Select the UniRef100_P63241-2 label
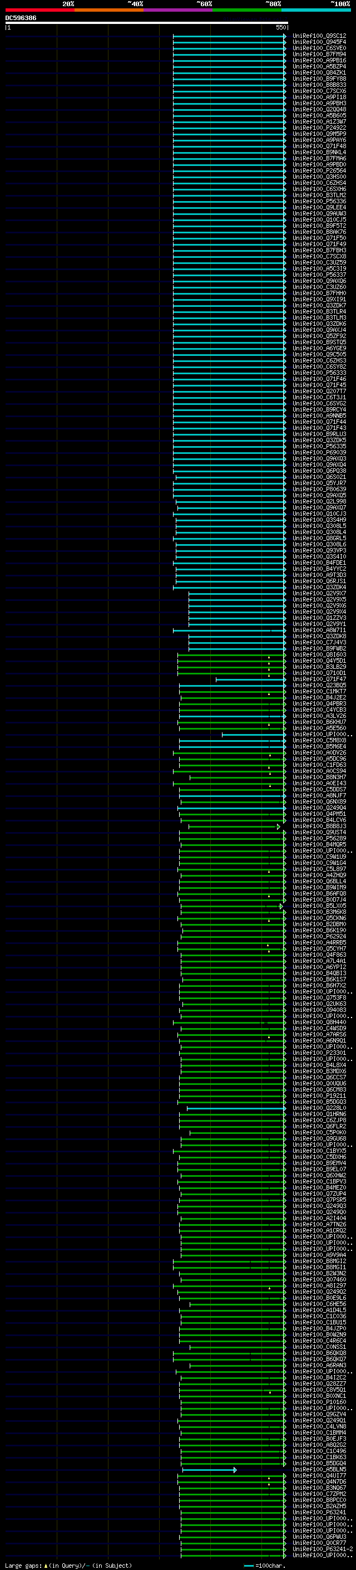Screen dimensions: 356x1570 323,1549
